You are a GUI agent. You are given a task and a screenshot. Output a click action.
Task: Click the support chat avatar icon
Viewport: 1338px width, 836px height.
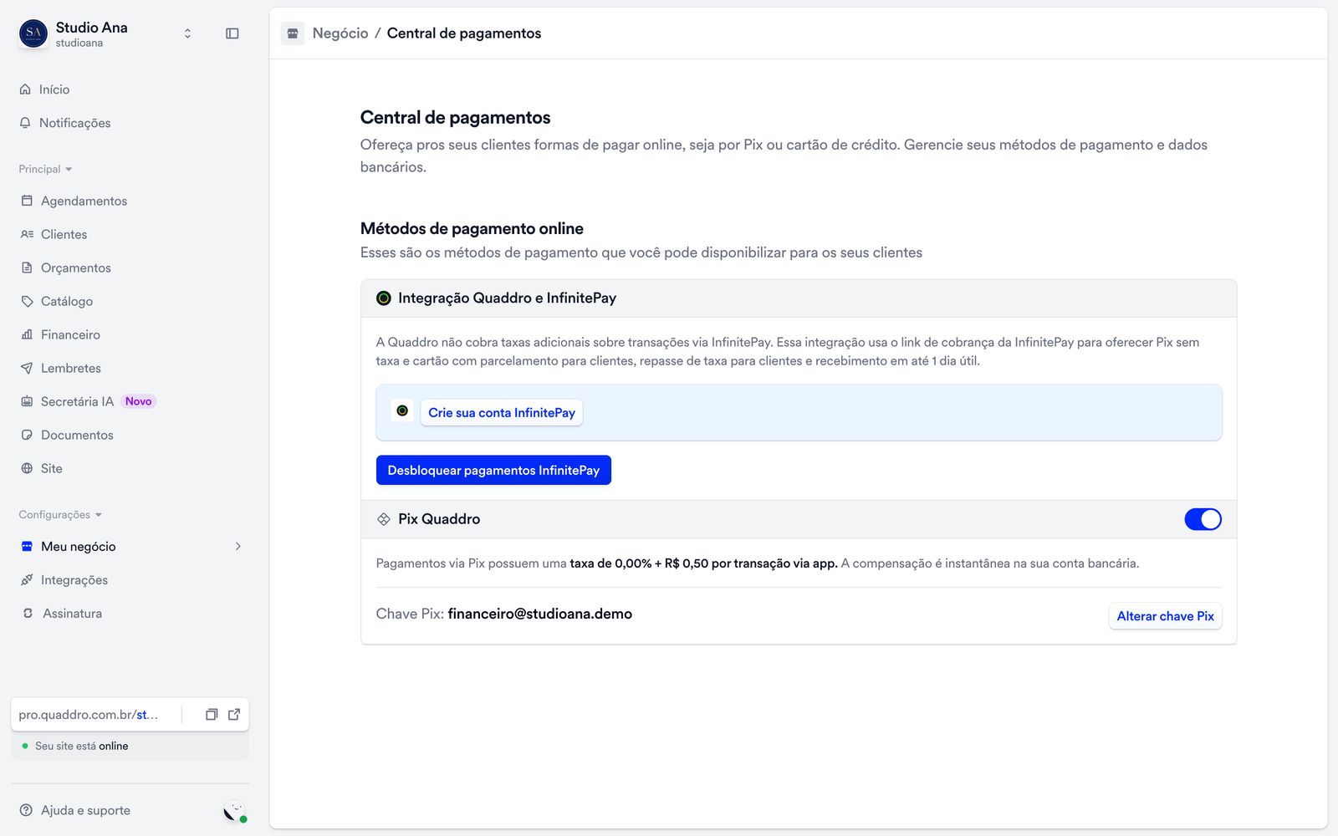235,811
